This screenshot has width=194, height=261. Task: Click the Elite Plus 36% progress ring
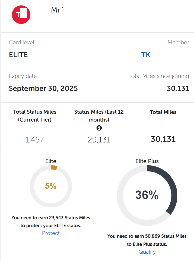pos(147,195)
